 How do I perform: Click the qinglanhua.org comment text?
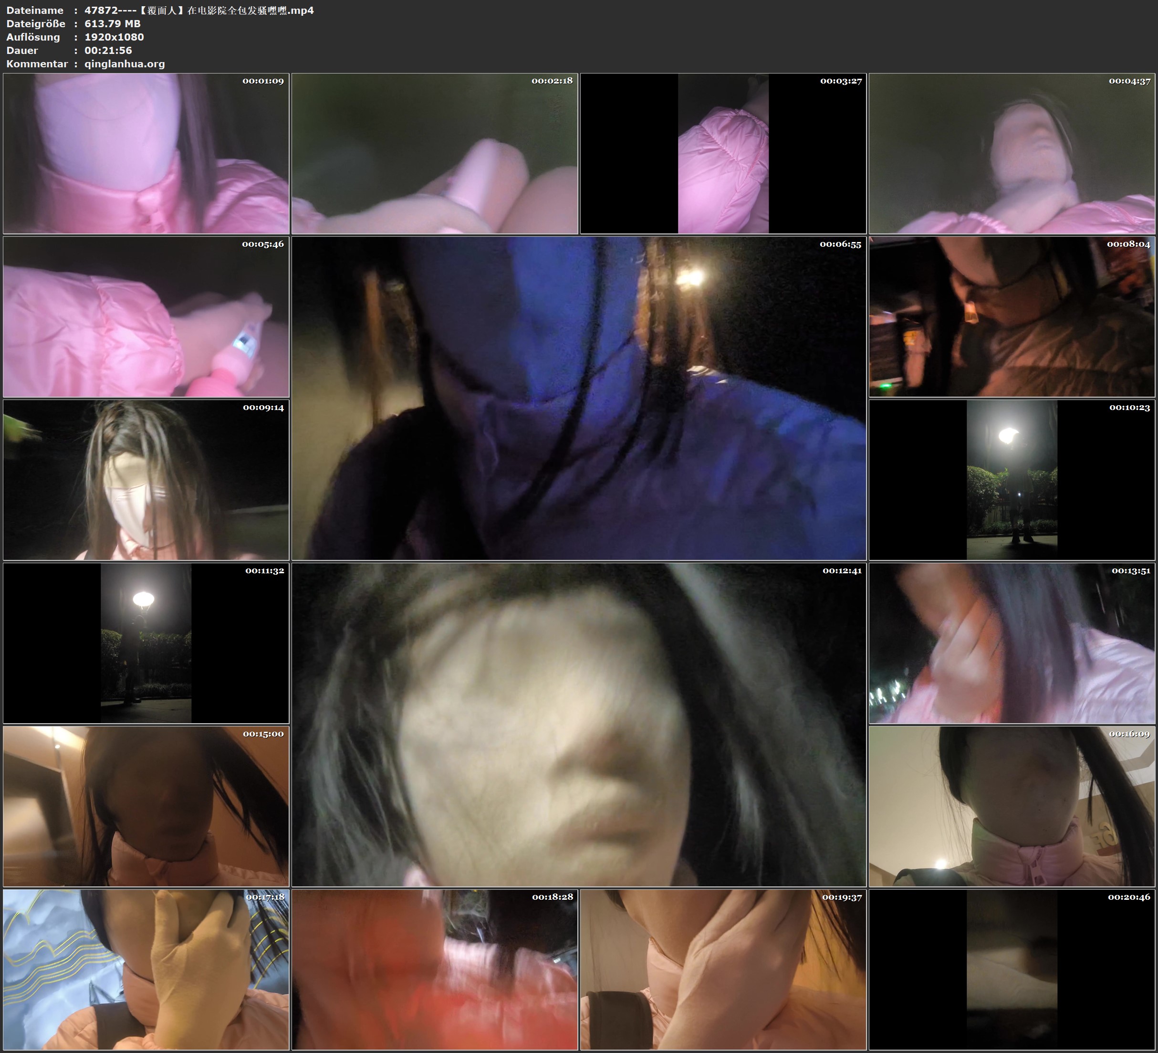(125, 64)
